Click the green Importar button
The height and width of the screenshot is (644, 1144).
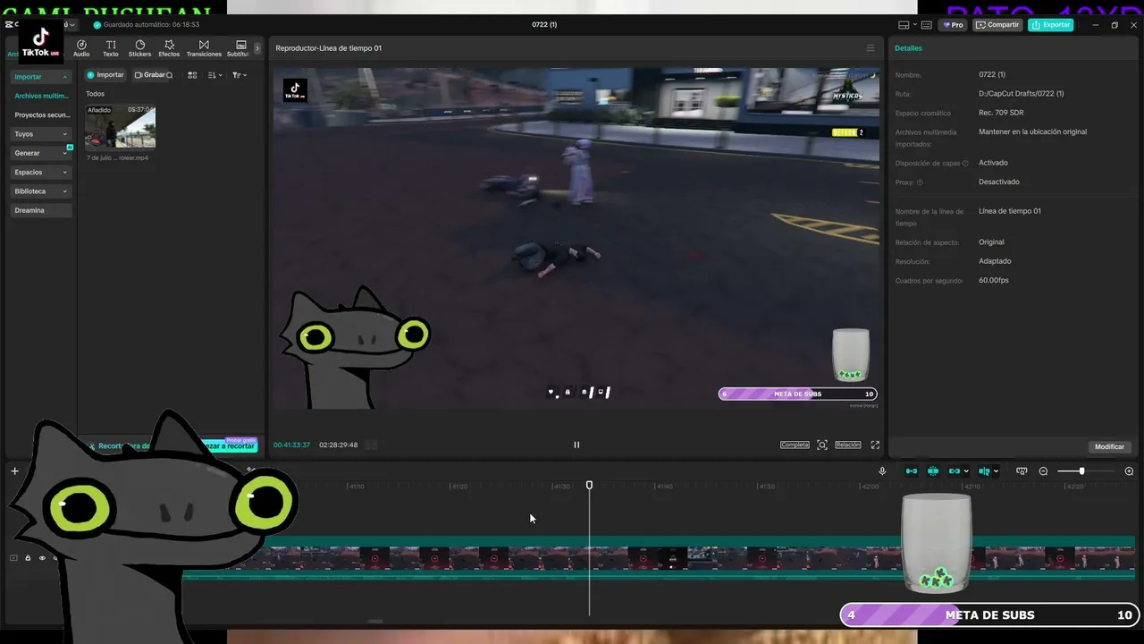coord(105,75)
